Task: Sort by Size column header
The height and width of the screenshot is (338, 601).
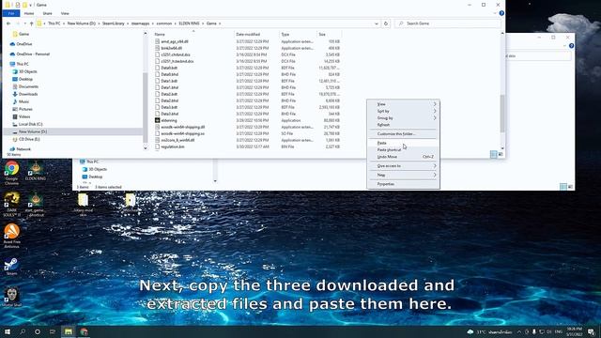Action: [329, 34]
